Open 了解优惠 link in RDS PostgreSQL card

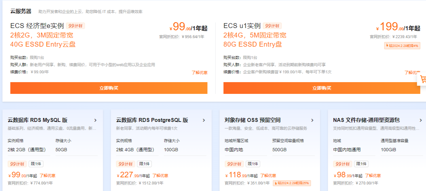pos(160,176)
